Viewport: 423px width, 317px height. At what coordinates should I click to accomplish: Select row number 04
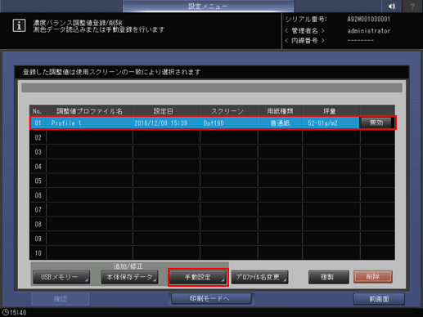38,167
